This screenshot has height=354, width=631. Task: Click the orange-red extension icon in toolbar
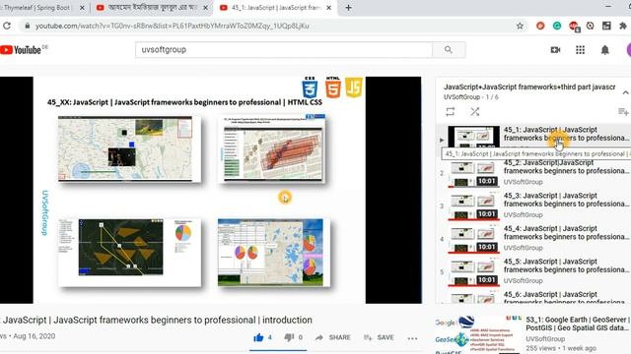(540, 27)
